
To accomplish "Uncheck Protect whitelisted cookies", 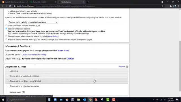I will click(x=6, y=28).
